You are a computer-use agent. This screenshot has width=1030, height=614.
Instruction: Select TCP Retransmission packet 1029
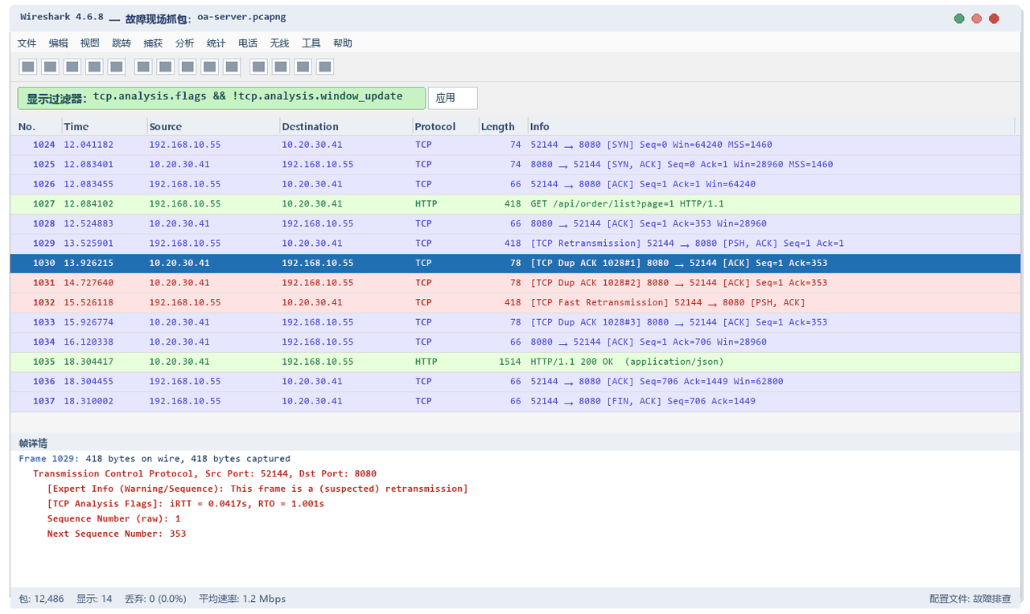pyautogui.click(x=515, y=244)
